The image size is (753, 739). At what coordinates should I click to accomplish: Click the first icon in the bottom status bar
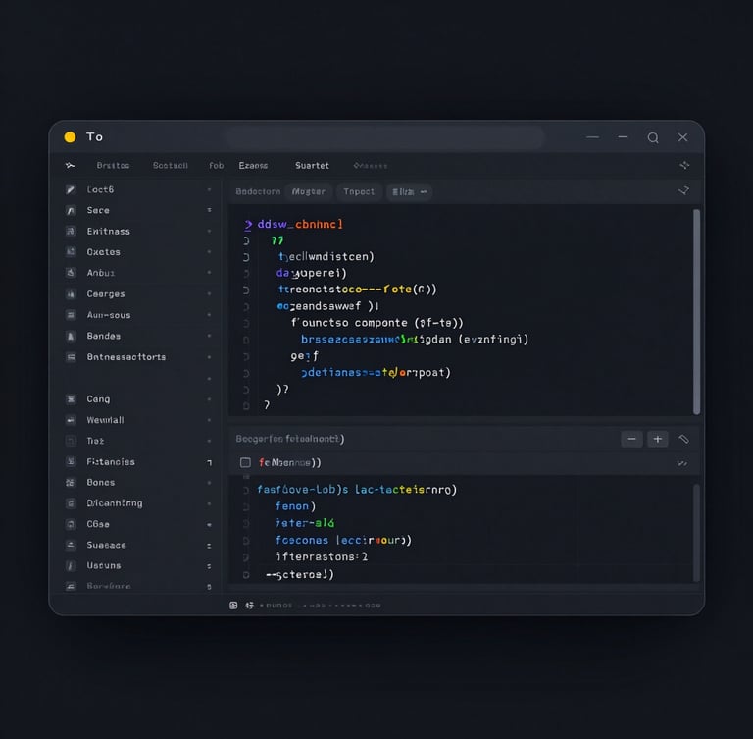coord(233,606)
